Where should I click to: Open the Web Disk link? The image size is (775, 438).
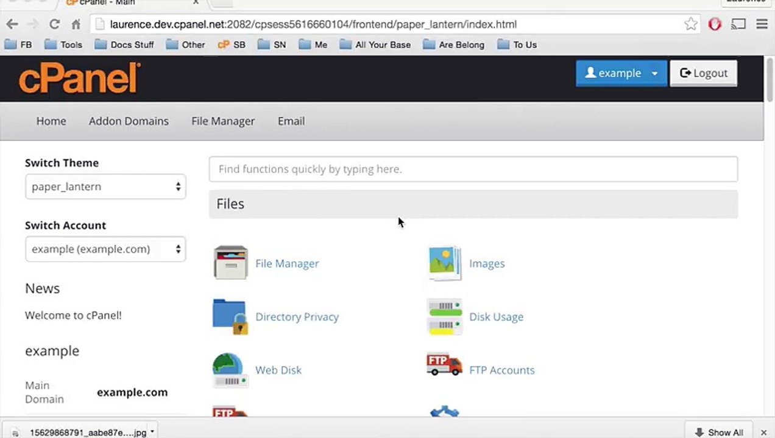pyautogui.click(x=278, y=370)
